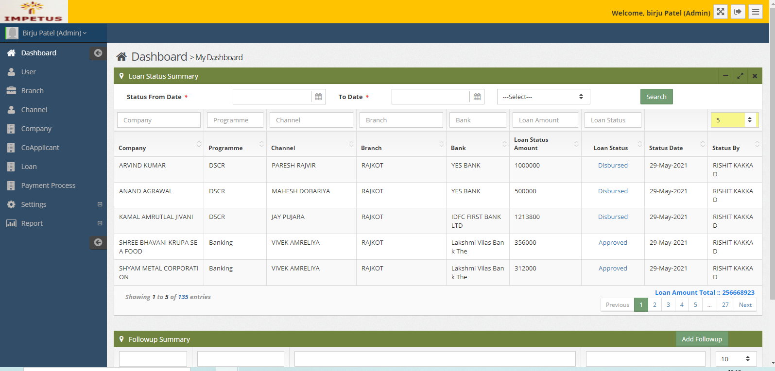The image size is (775, 371).
Task: Sort table by Loan Status Amount column
Action: [x=545, y=144]
